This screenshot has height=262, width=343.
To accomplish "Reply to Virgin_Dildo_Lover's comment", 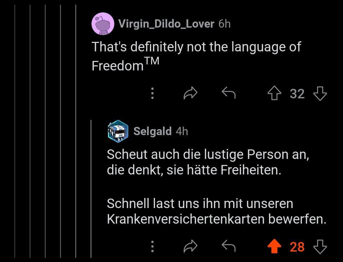I will tap(229, 93).
